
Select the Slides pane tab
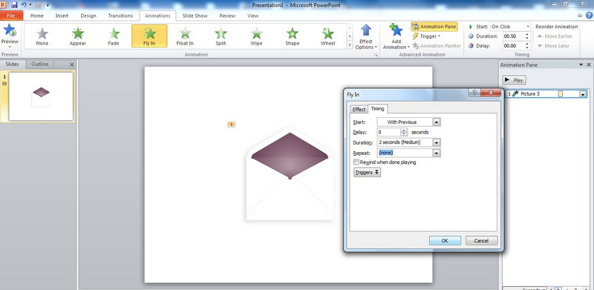click(13, 65)
